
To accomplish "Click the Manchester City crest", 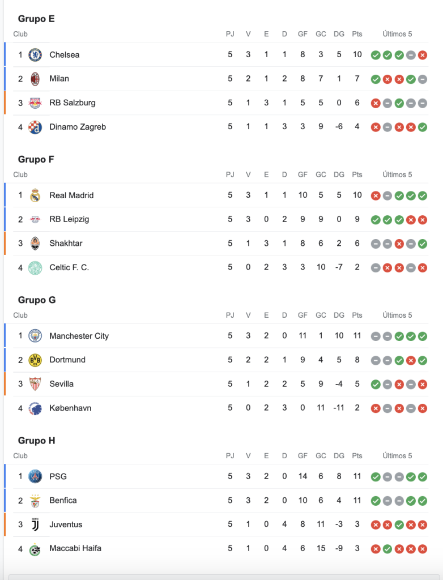I will [35, 336].
